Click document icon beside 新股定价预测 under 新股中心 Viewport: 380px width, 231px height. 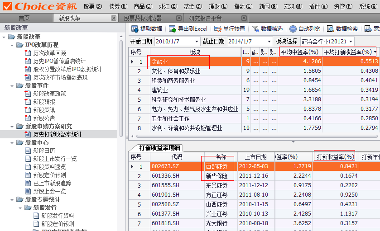28,175
